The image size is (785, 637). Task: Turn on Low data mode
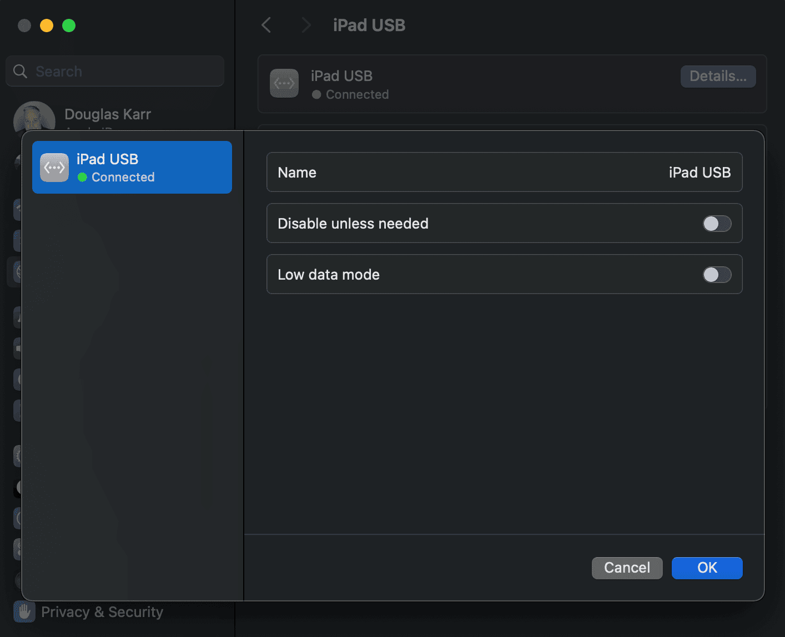point(717,275)
